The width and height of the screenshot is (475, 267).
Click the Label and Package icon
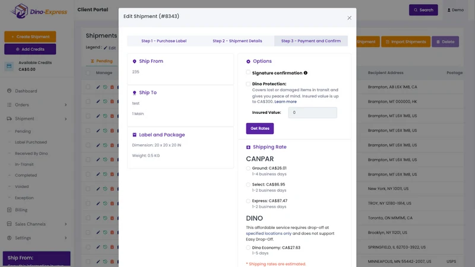(x=135, y=135)
